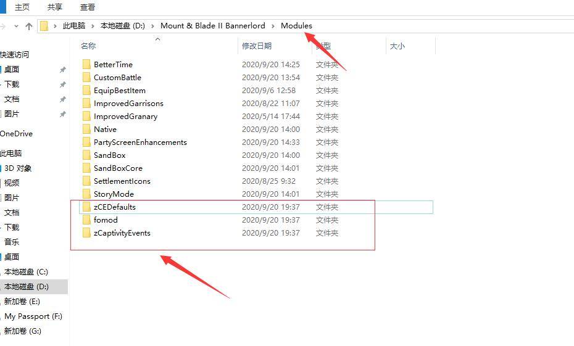Screen dimensions: 574x346
Task: Open the 主页 ribbon tab
Action: (22, 7)
